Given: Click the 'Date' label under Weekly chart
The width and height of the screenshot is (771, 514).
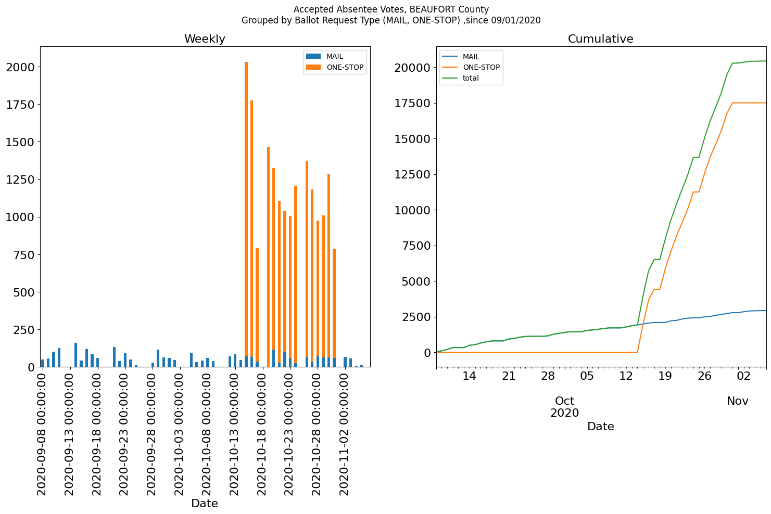Looking at the screenshot, I should coord(205,504).
